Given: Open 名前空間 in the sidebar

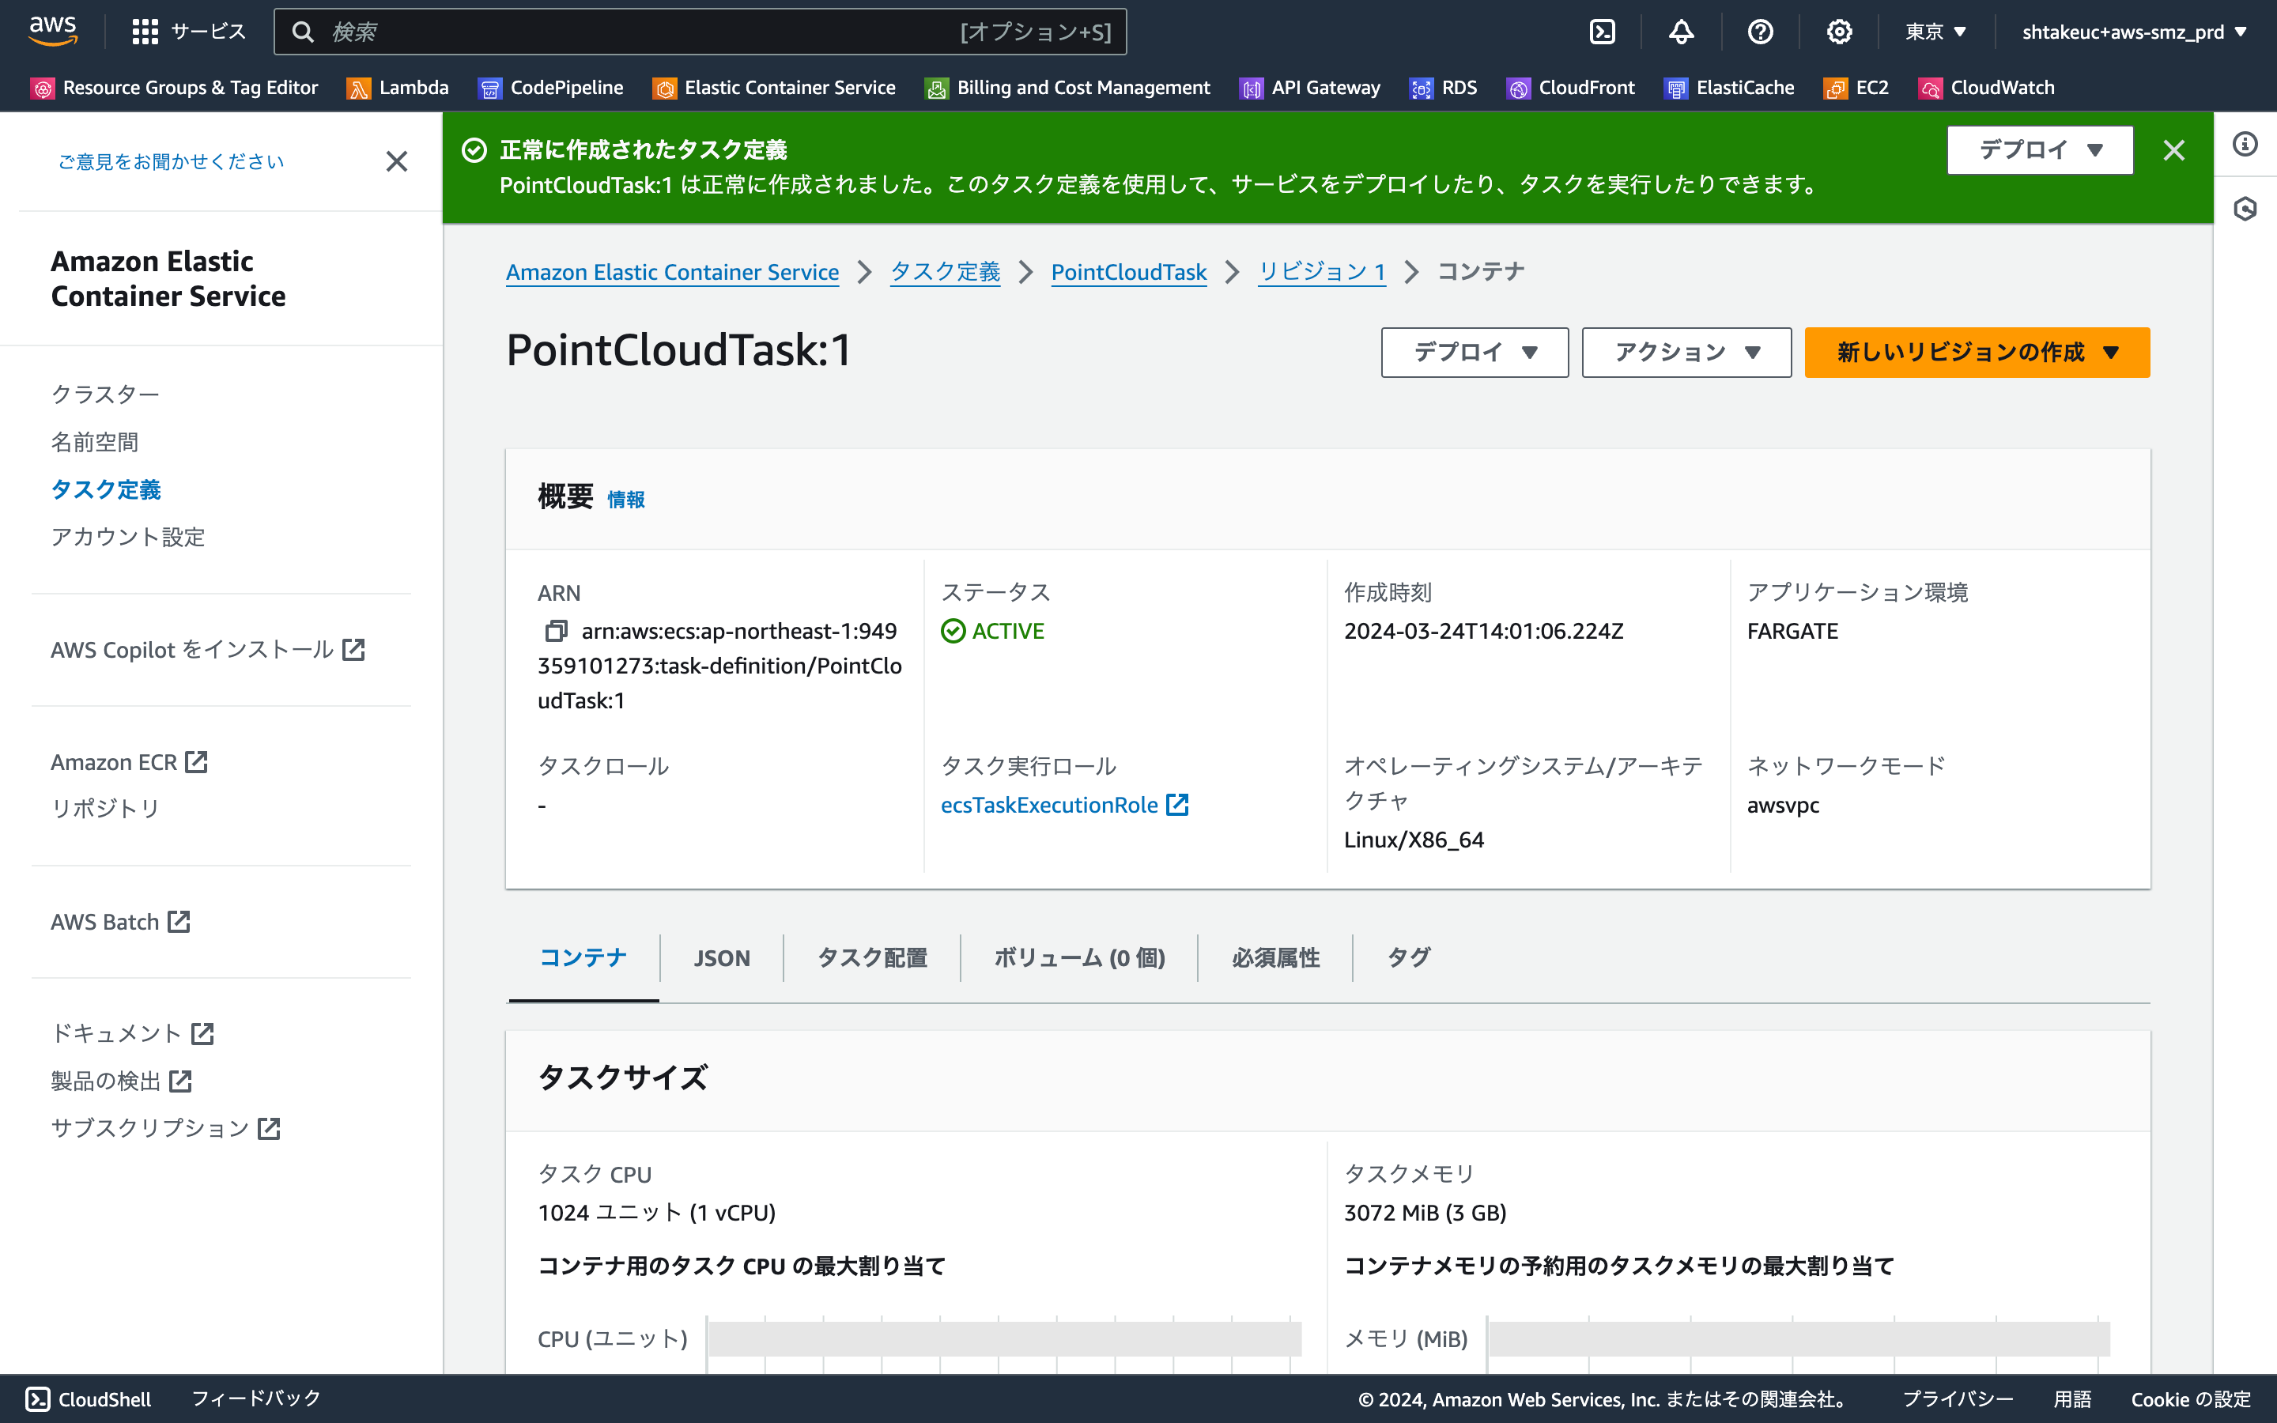Looking at the screenshot, I should (95, 441).
